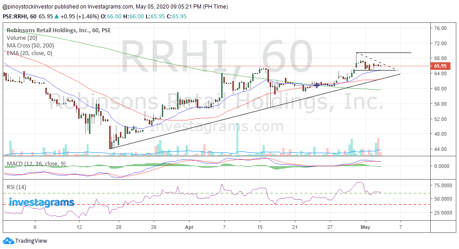Click the investagrams logo watermark
Viewport: 459px width, 249px height.
(41, 202)
